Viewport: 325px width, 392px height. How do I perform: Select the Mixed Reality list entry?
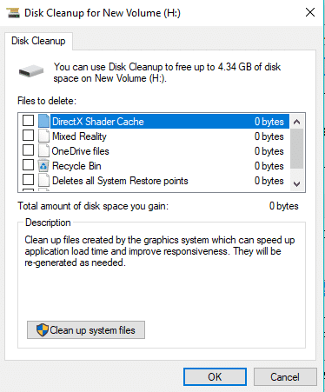pos(154,136)
